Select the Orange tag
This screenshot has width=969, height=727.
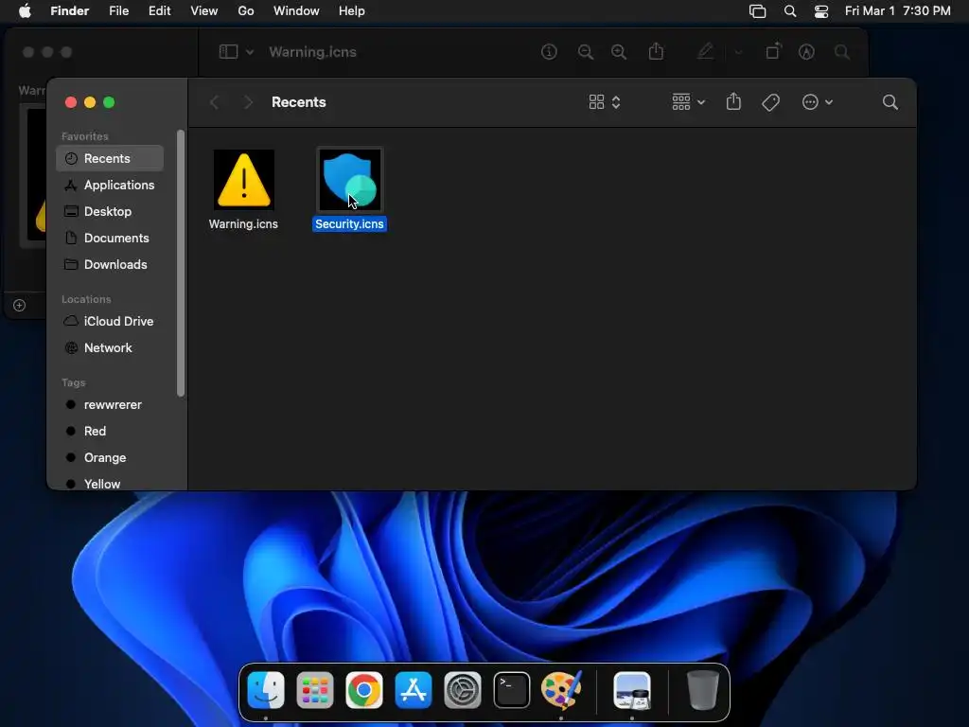coord(110,458)
